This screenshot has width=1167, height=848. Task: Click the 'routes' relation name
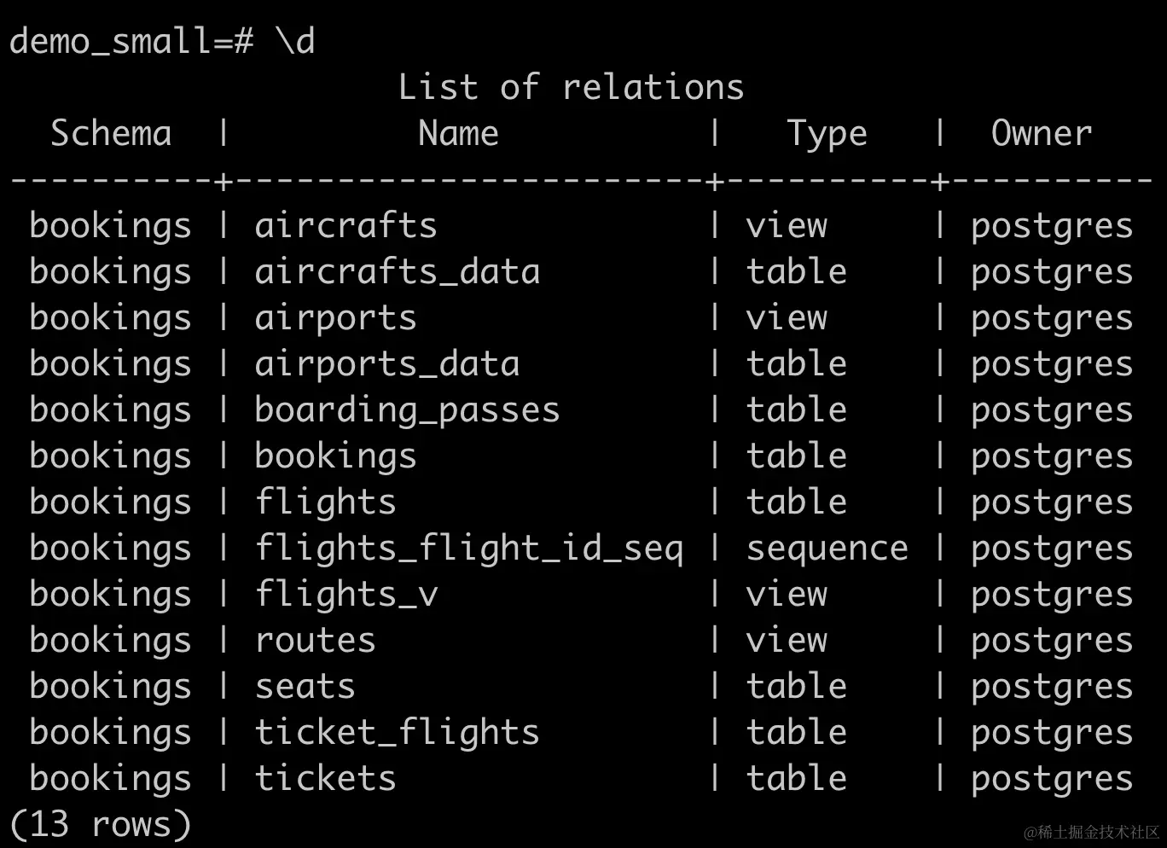315,641
